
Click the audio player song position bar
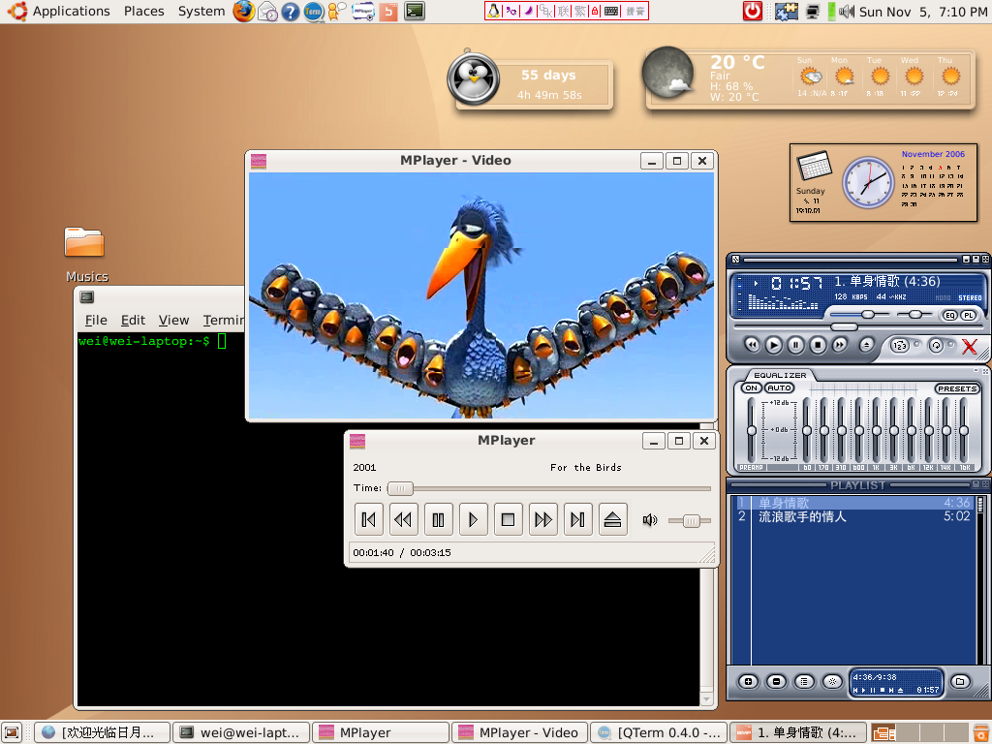click(x=858, y=326)
